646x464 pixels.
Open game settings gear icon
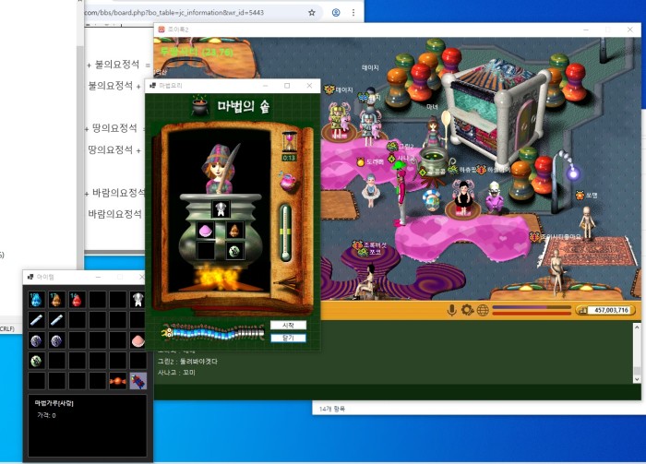(467, 310)
